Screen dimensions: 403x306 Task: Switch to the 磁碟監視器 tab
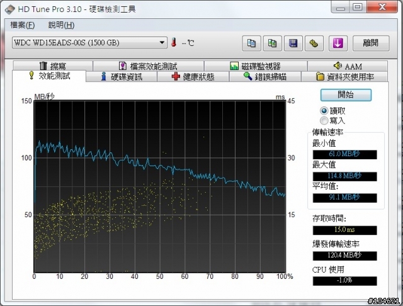click(256, 66)
